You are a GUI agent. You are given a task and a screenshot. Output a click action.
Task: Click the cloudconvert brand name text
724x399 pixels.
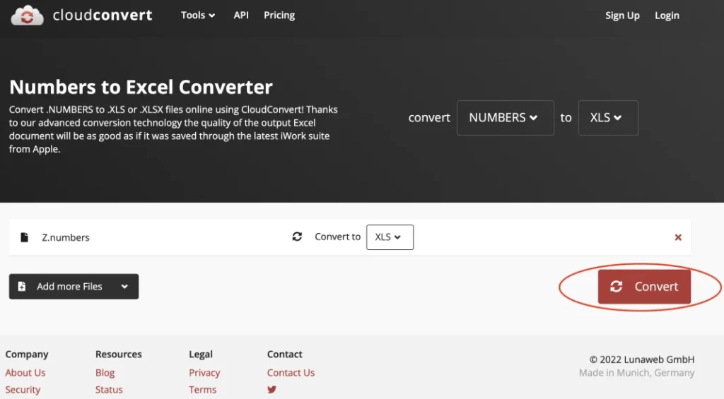(102, 15)
